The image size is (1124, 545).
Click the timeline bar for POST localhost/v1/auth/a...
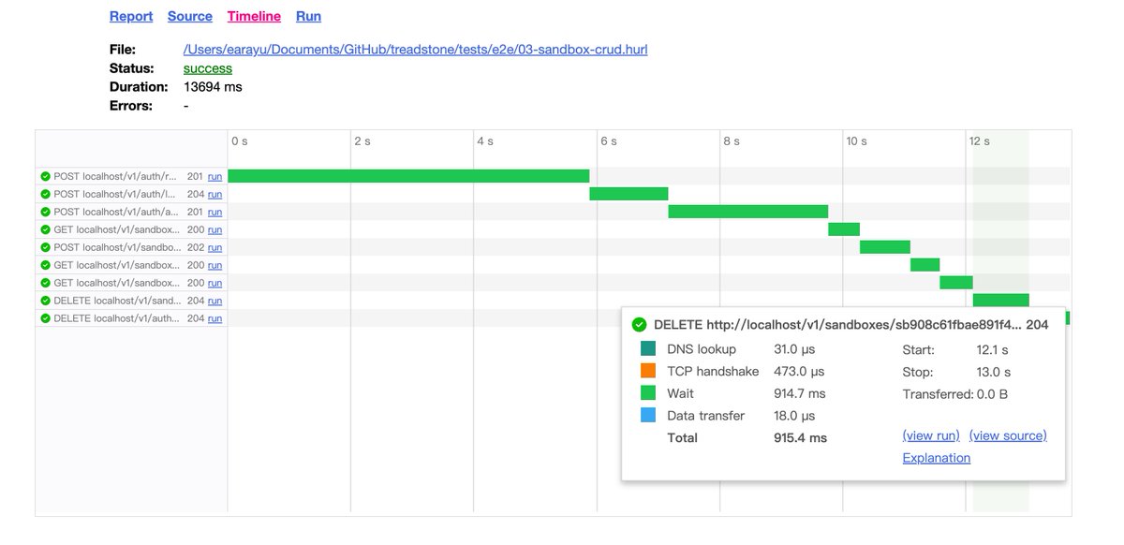coord(747,212)
